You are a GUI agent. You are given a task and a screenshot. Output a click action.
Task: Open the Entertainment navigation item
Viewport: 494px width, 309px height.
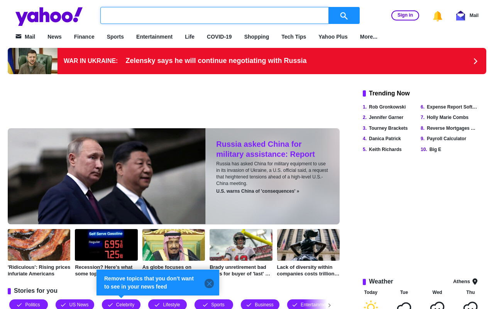[x=154, y=37]
